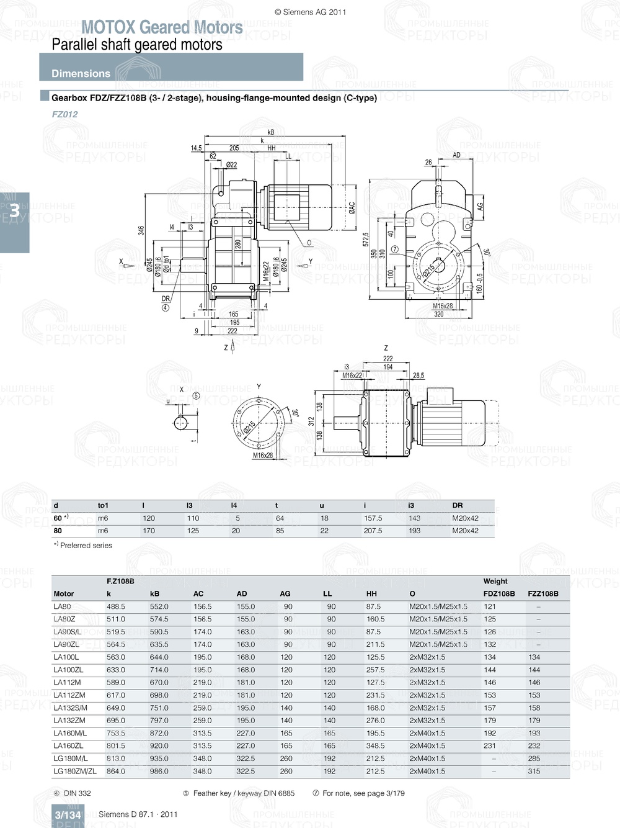Expand the FDZ108B weight column header

(x=498, y=593)
